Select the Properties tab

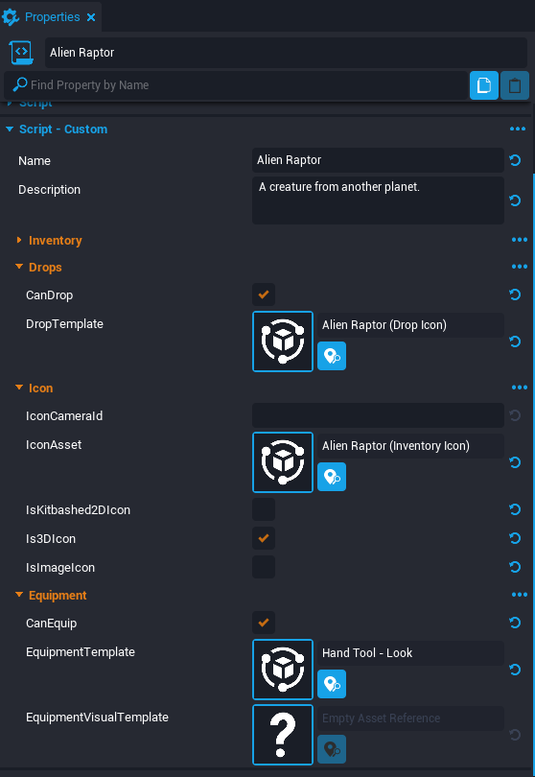pos(52,17)
